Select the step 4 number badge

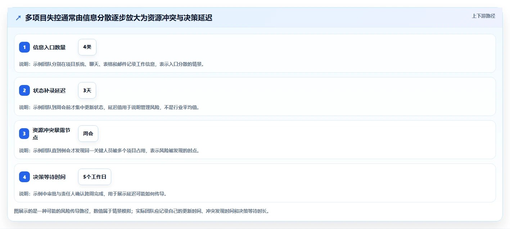point(24,177)
